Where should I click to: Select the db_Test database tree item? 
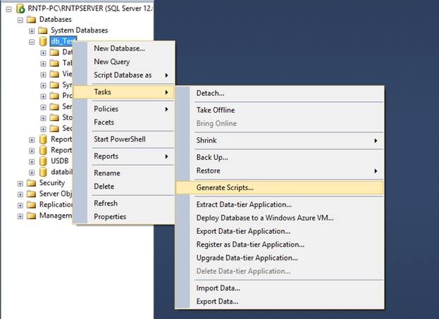point(63,41)
